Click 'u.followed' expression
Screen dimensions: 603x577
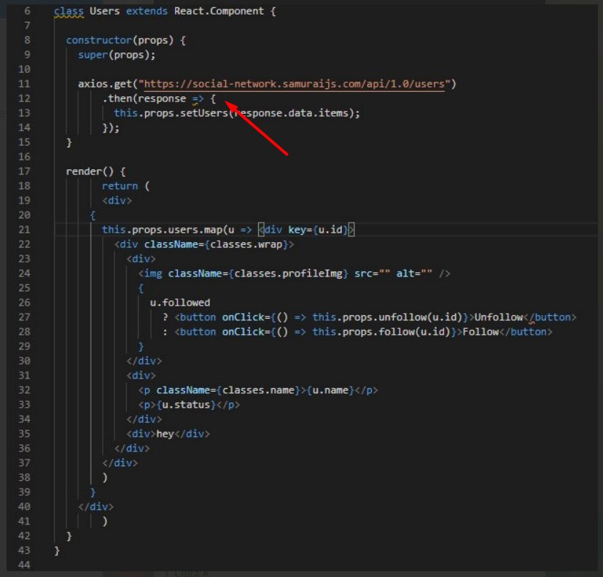tap(180, 303)
